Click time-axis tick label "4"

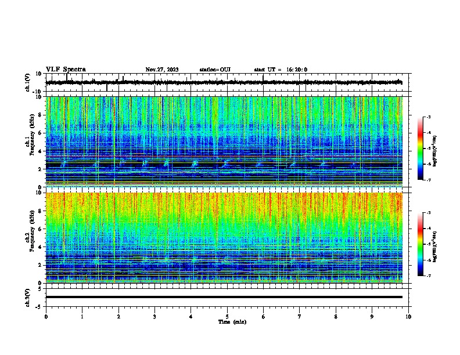click(191, 317)
